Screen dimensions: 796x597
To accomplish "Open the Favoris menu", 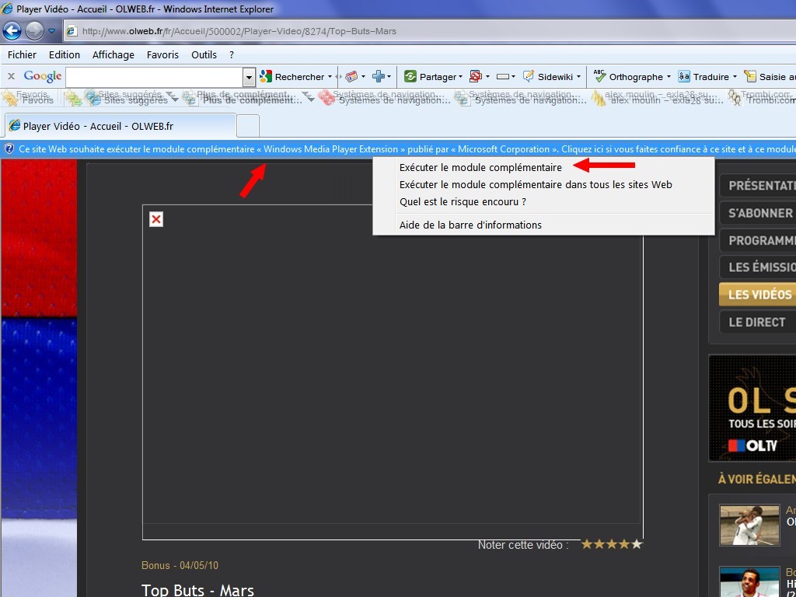I will coord(162,55).
